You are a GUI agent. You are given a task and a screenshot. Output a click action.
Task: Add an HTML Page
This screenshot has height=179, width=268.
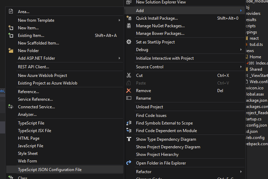[65, 138]
